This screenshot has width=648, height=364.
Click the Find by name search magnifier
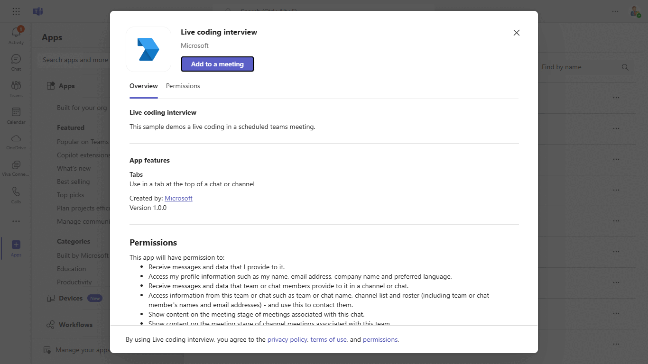pos(625,67)
